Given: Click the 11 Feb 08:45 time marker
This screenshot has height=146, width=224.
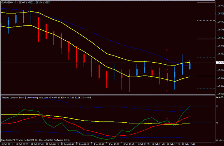Looking at the screenshot, I should coord(67,144).
